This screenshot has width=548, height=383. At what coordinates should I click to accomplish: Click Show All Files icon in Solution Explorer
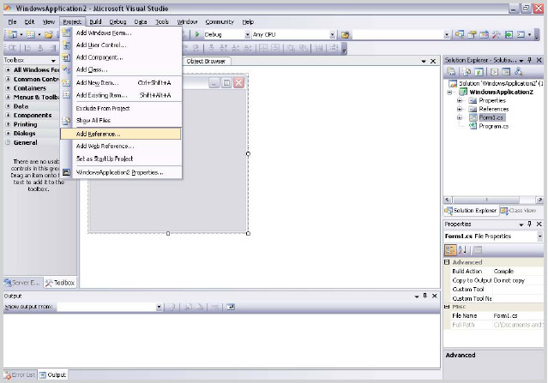coord(467,72)
